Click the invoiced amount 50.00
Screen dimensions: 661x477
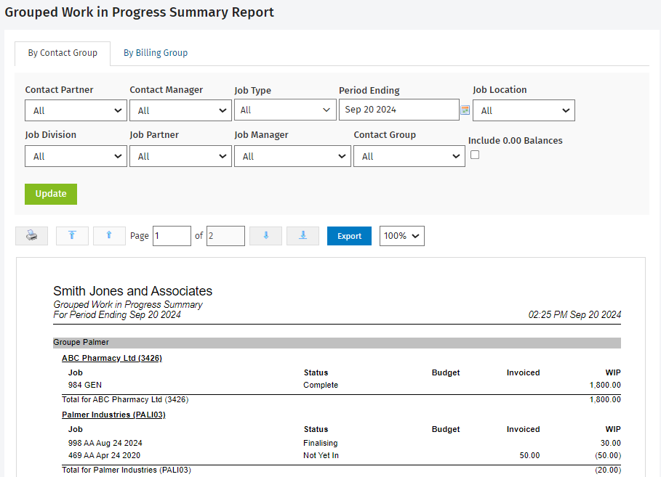pyautogui.click(x=529, y=455)
